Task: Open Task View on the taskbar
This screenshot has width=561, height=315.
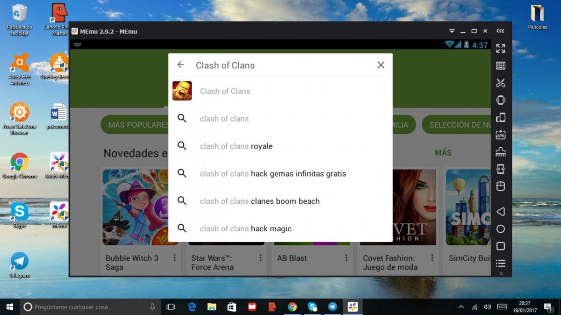Action: 171,307
